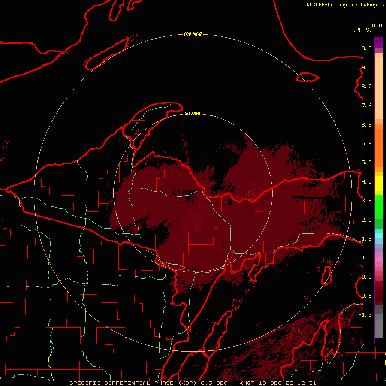
Task: Click the yellow segment of the colorbar
Action: 379,184
